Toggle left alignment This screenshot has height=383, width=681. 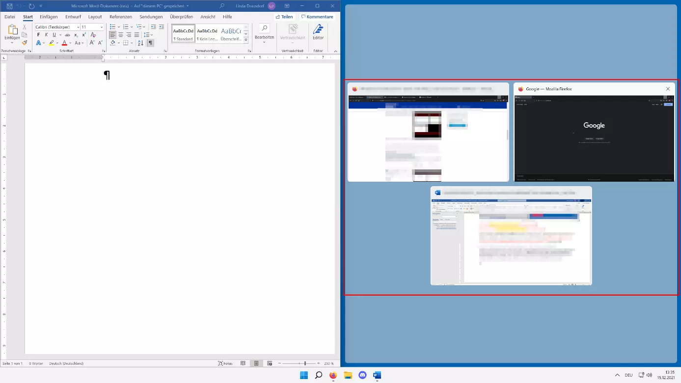(x=113, y=35)
